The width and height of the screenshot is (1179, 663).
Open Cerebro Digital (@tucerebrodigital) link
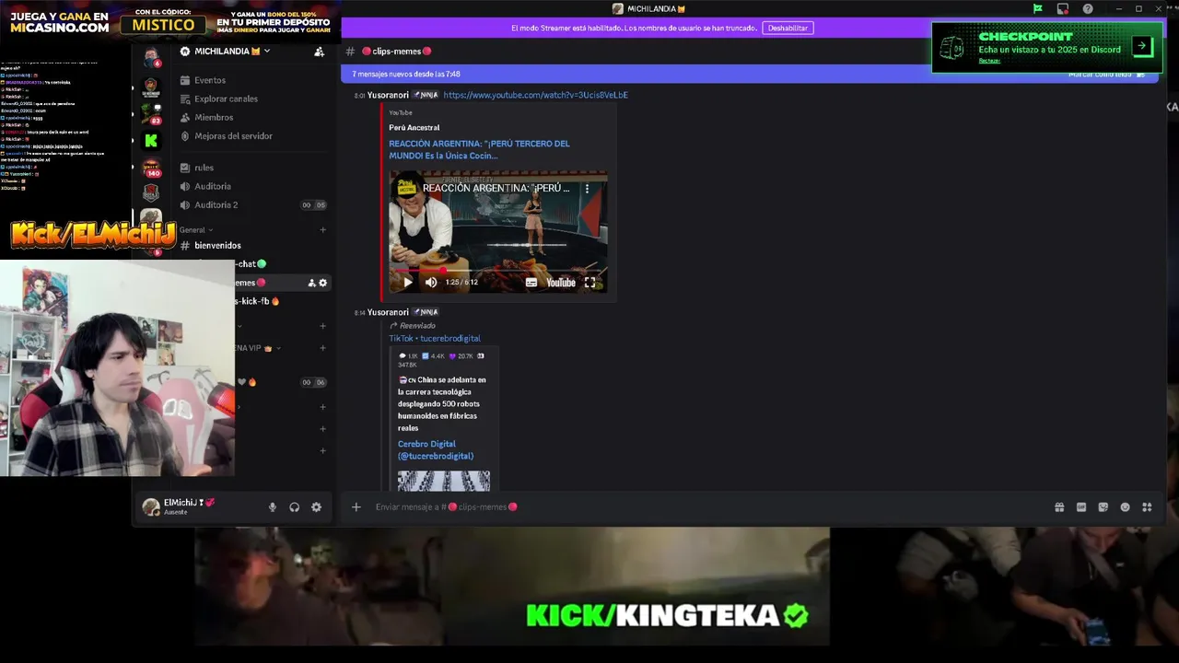[436, 449]
